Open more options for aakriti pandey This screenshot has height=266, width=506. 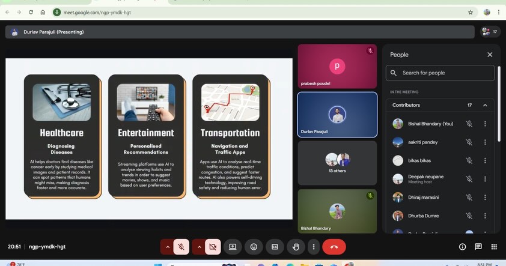coord(485,142)
